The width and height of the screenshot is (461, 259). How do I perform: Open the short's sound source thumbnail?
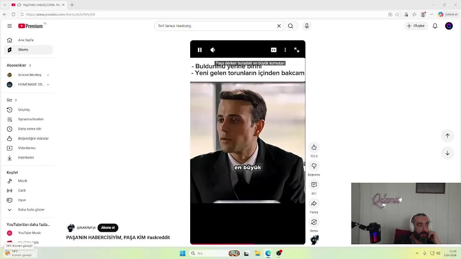coord(314,240)
